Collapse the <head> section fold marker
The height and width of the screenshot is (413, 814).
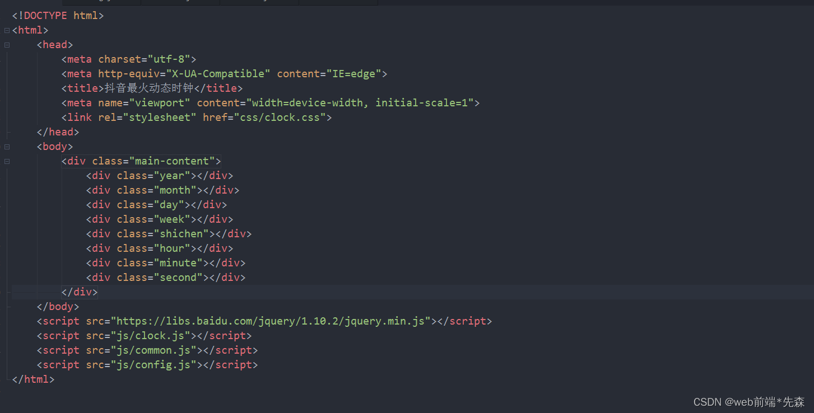(6, 44)
